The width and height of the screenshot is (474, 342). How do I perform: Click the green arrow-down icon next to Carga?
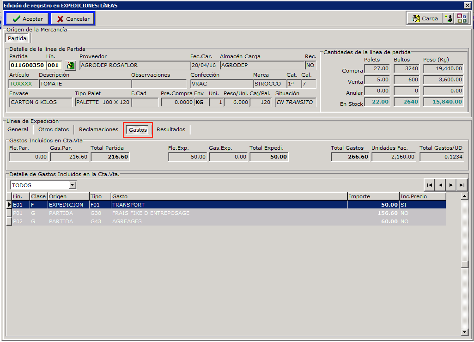[x=448, y=18]
